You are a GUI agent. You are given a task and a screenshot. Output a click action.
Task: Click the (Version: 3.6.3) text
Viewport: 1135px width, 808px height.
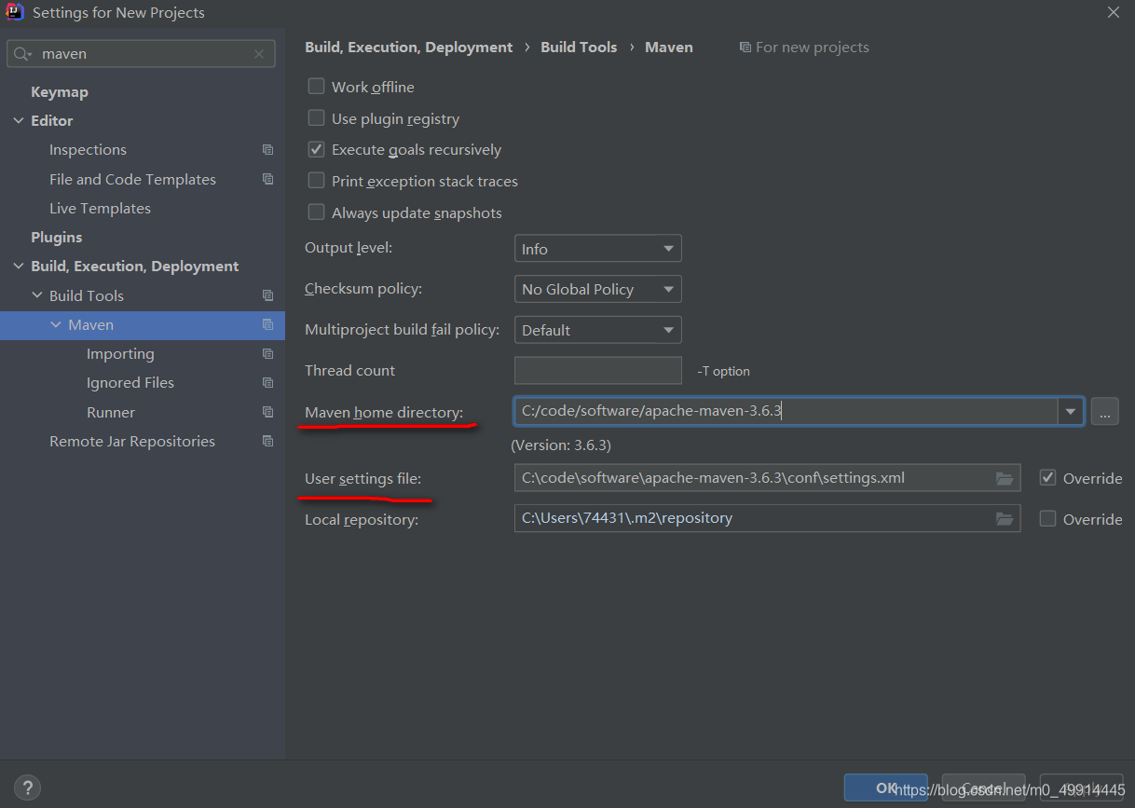click(561, 445)
